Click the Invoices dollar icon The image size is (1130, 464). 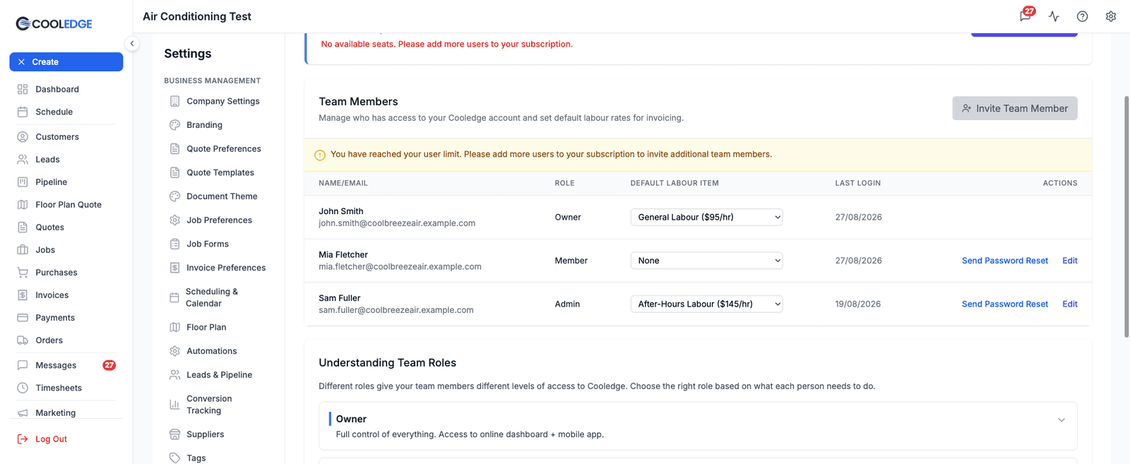pyautogui.click(x=23, y=295)
